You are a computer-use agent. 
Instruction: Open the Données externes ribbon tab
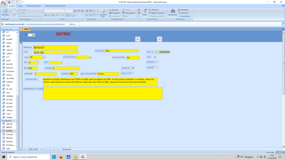(x=34, y=6)
